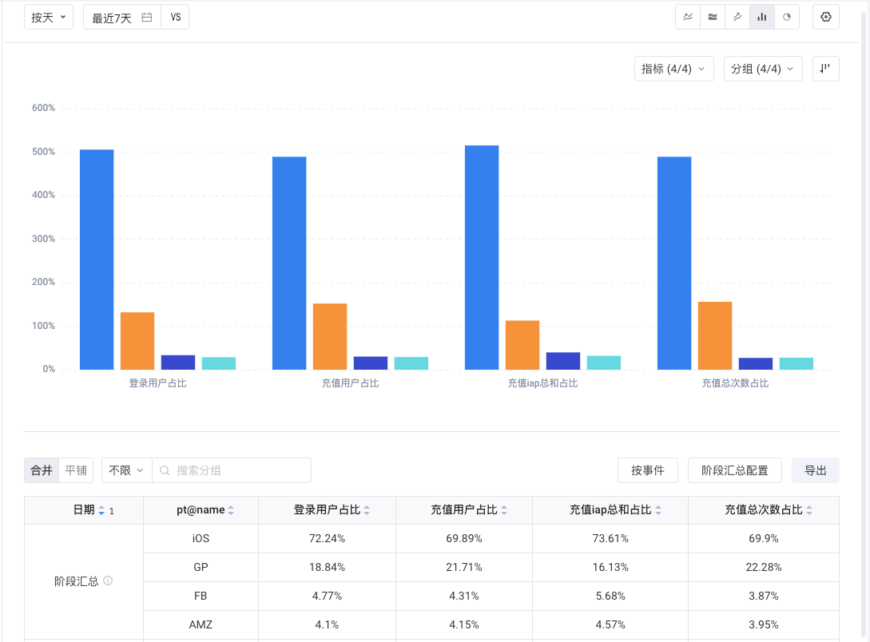Click the tallest blue bar in 充值iap总和占比
Screen dimensions: 870x642
click(482, 257)
